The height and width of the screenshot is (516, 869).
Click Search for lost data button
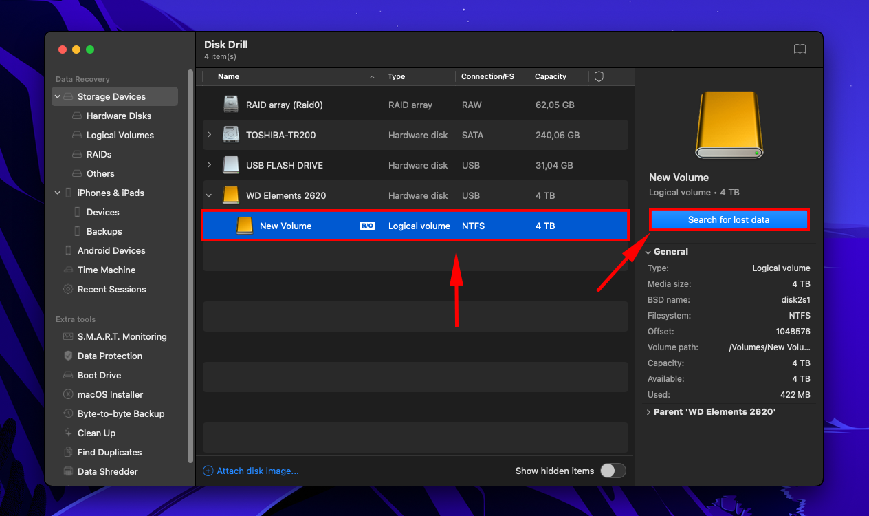729,219
